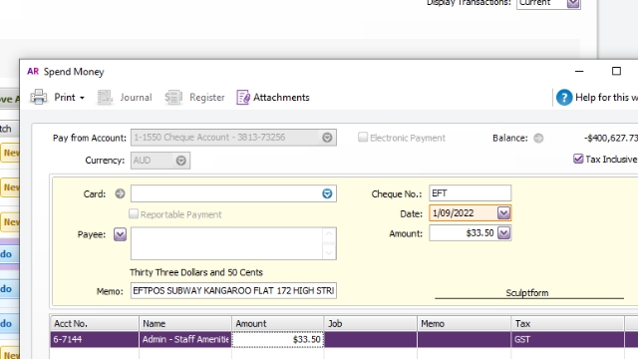Expand Pay from Account dropdown
The image size is (638, 359).
point(327,138)
